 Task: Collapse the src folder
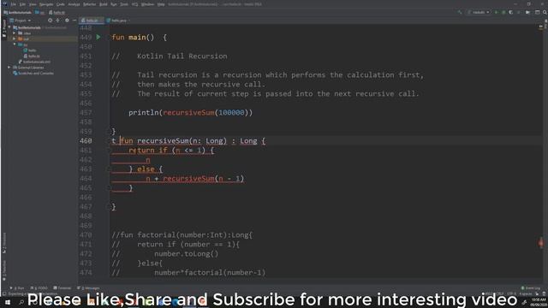[x=15, y=44]
